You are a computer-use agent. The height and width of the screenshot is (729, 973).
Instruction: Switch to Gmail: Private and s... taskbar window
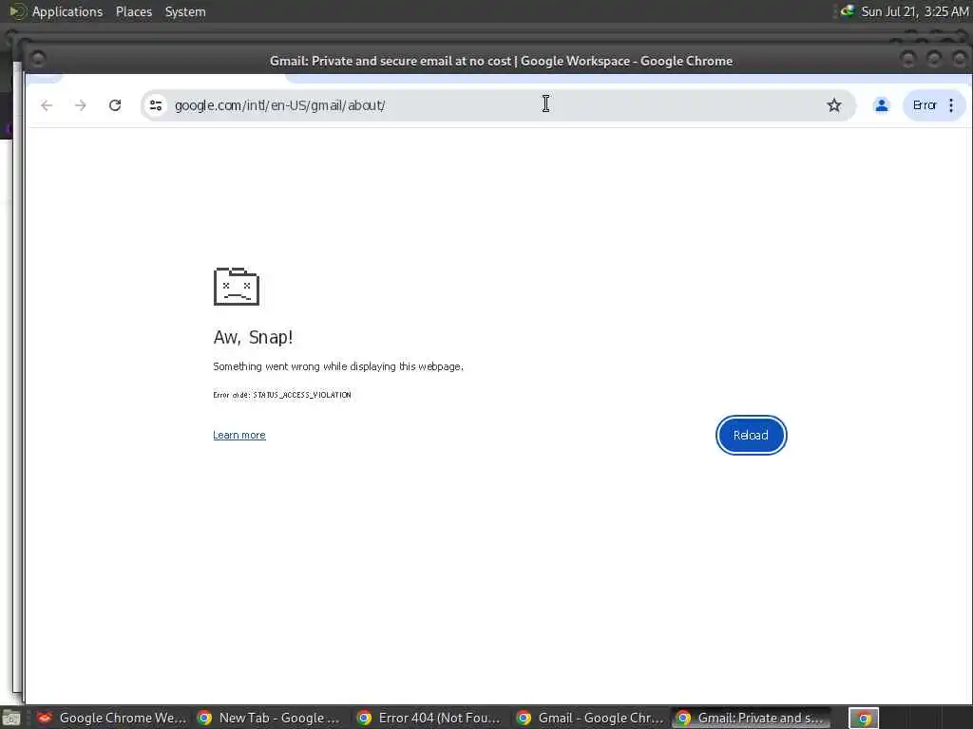tap(751, 718)
